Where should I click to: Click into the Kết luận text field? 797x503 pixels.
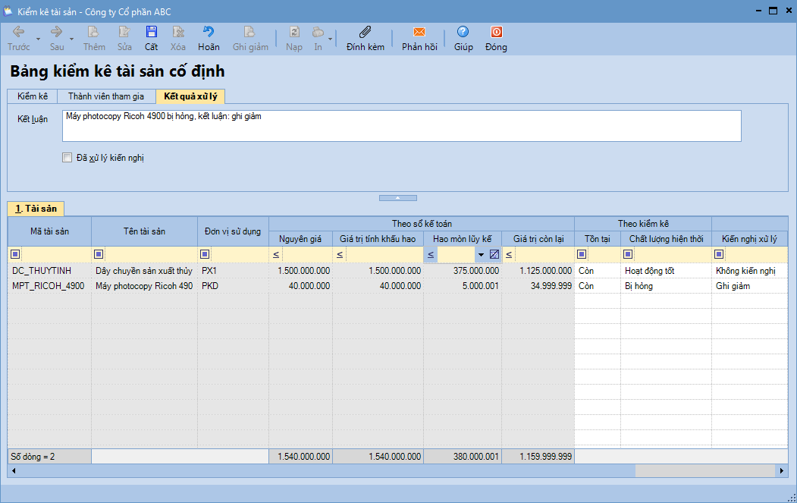pos(401,126)
